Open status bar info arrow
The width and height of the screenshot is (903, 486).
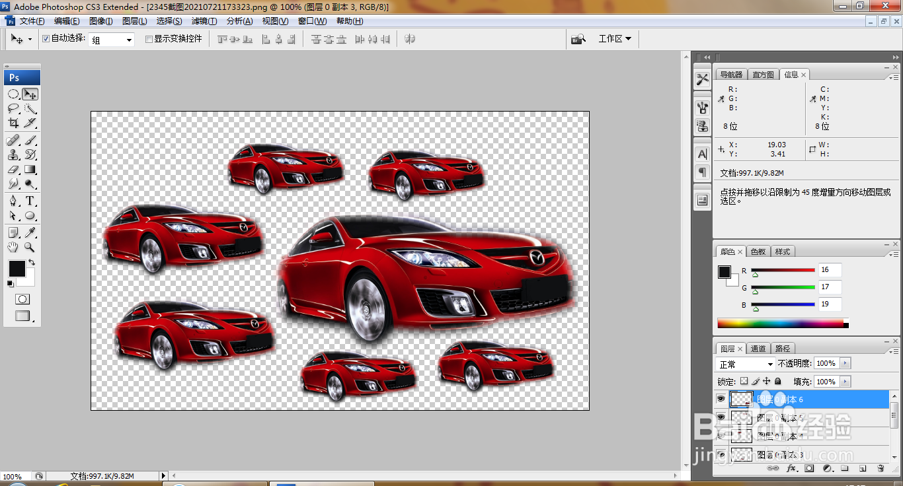point(164,476)
